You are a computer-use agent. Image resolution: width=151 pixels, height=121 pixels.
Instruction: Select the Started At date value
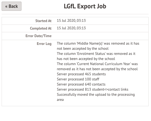click(x=71, y=20)
